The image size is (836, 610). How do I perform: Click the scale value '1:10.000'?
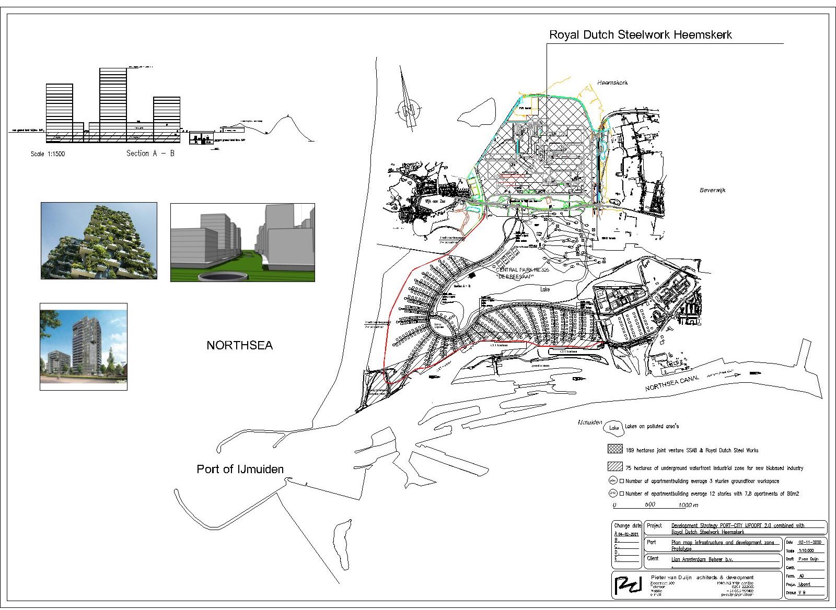coord(806,550)
